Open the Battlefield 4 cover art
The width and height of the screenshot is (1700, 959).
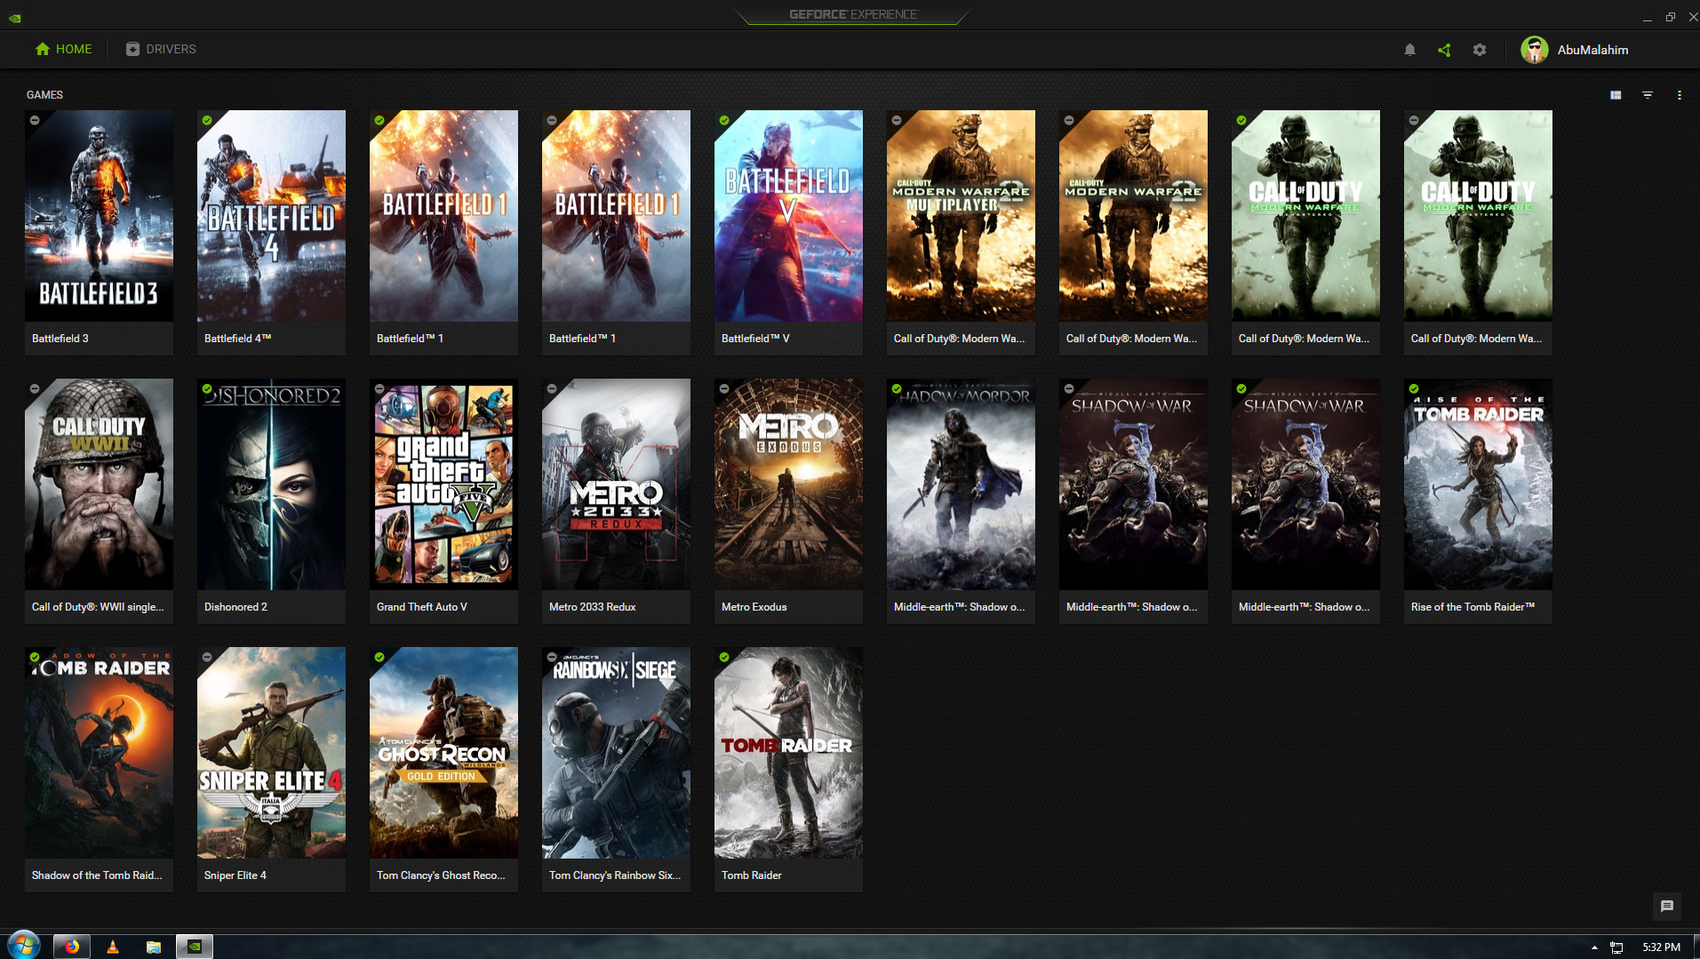[x=271, y=216]
